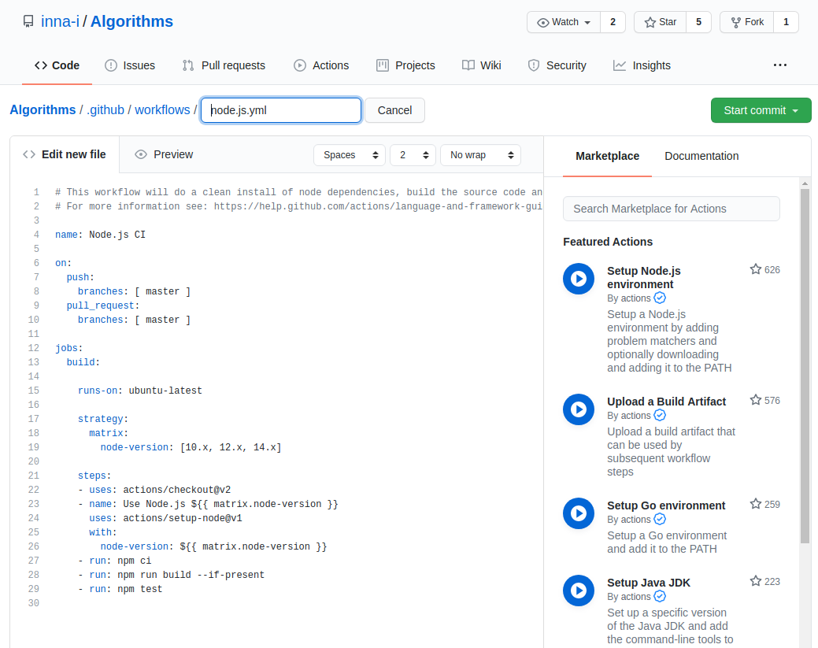818x648 pixels.
Task: Click the Cancel button
Action: [394, 110]
